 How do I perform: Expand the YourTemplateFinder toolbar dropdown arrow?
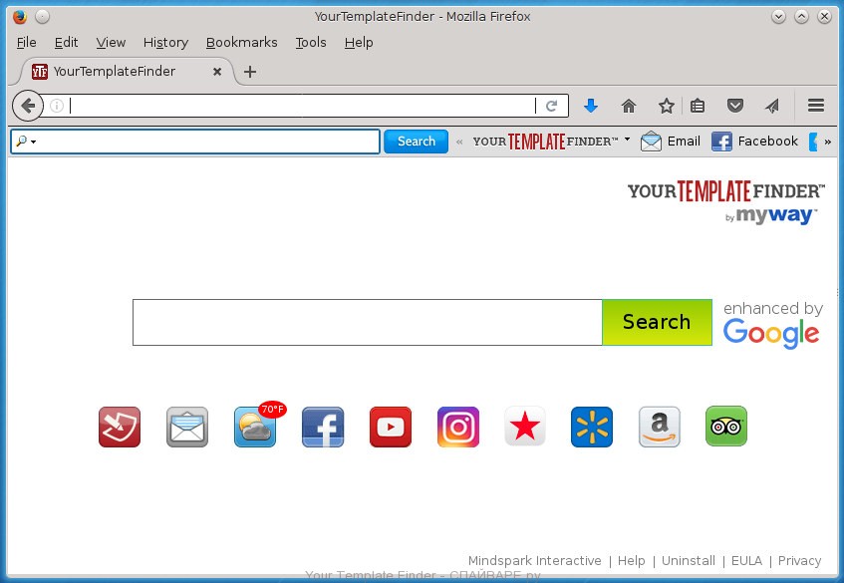(x=628, y=141)
